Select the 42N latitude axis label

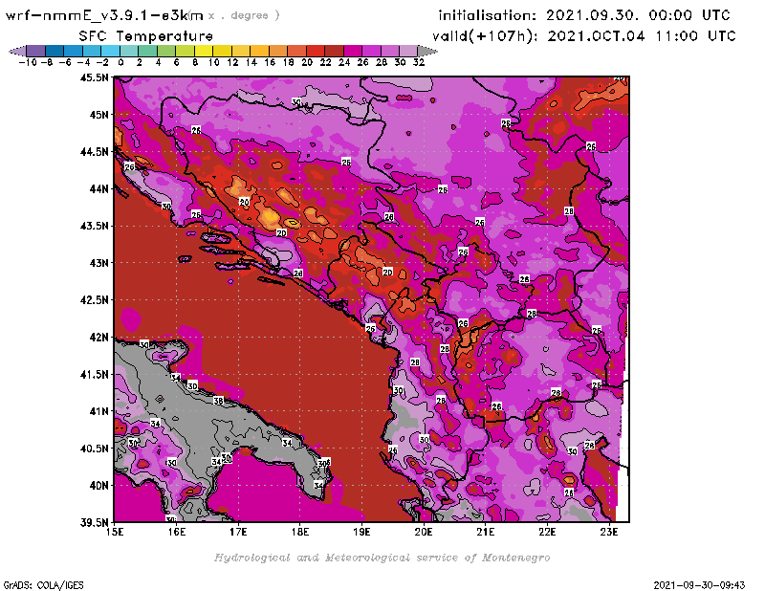pyautogui.click(x=98, y=337)
